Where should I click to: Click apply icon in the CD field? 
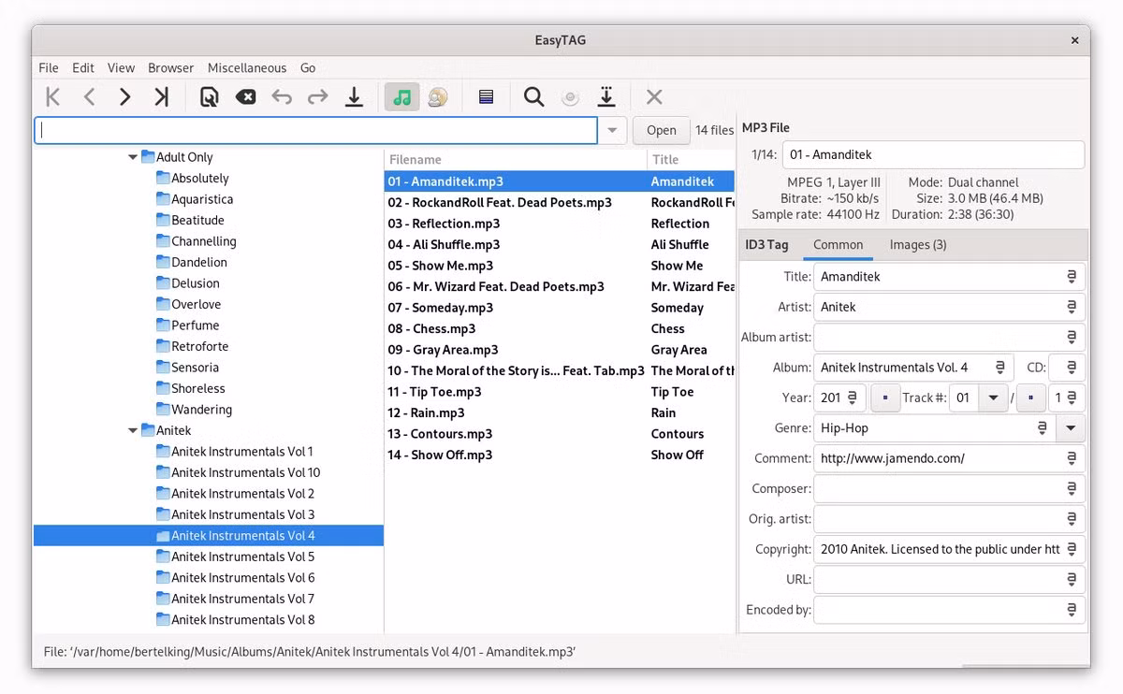[1072, 368]
